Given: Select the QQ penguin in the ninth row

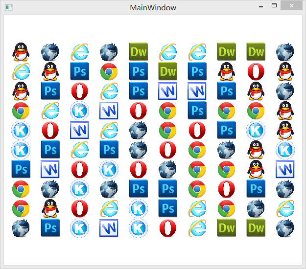Looking at the screenshot, I should [x=50, y=208].
